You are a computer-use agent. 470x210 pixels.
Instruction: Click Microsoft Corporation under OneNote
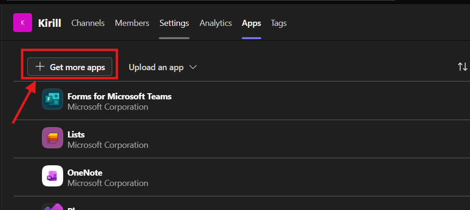click(x=107, y=183)
